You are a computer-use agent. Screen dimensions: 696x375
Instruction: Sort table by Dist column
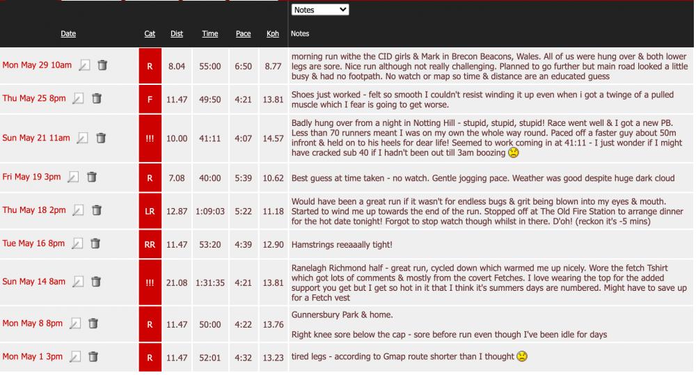(177, 33)
